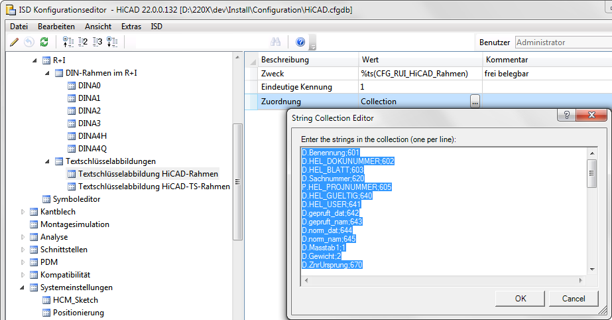
Task: Click the Kommentar column header
Action: pyautogui.click(x=547, y=60)
